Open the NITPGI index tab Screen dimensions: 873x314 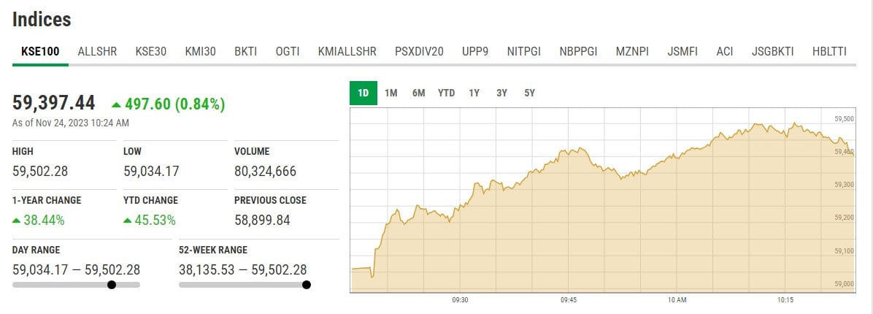coord(523,52)
